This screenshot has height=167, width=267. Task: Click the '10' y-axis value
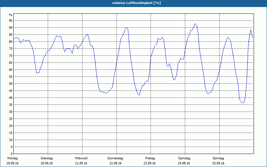click(11, 140)
